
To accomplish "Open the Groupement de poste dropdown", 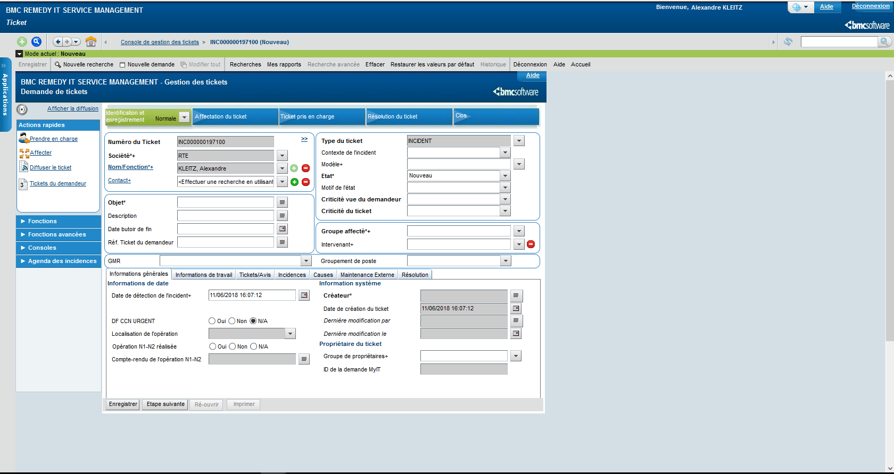I will click(506, 261).
